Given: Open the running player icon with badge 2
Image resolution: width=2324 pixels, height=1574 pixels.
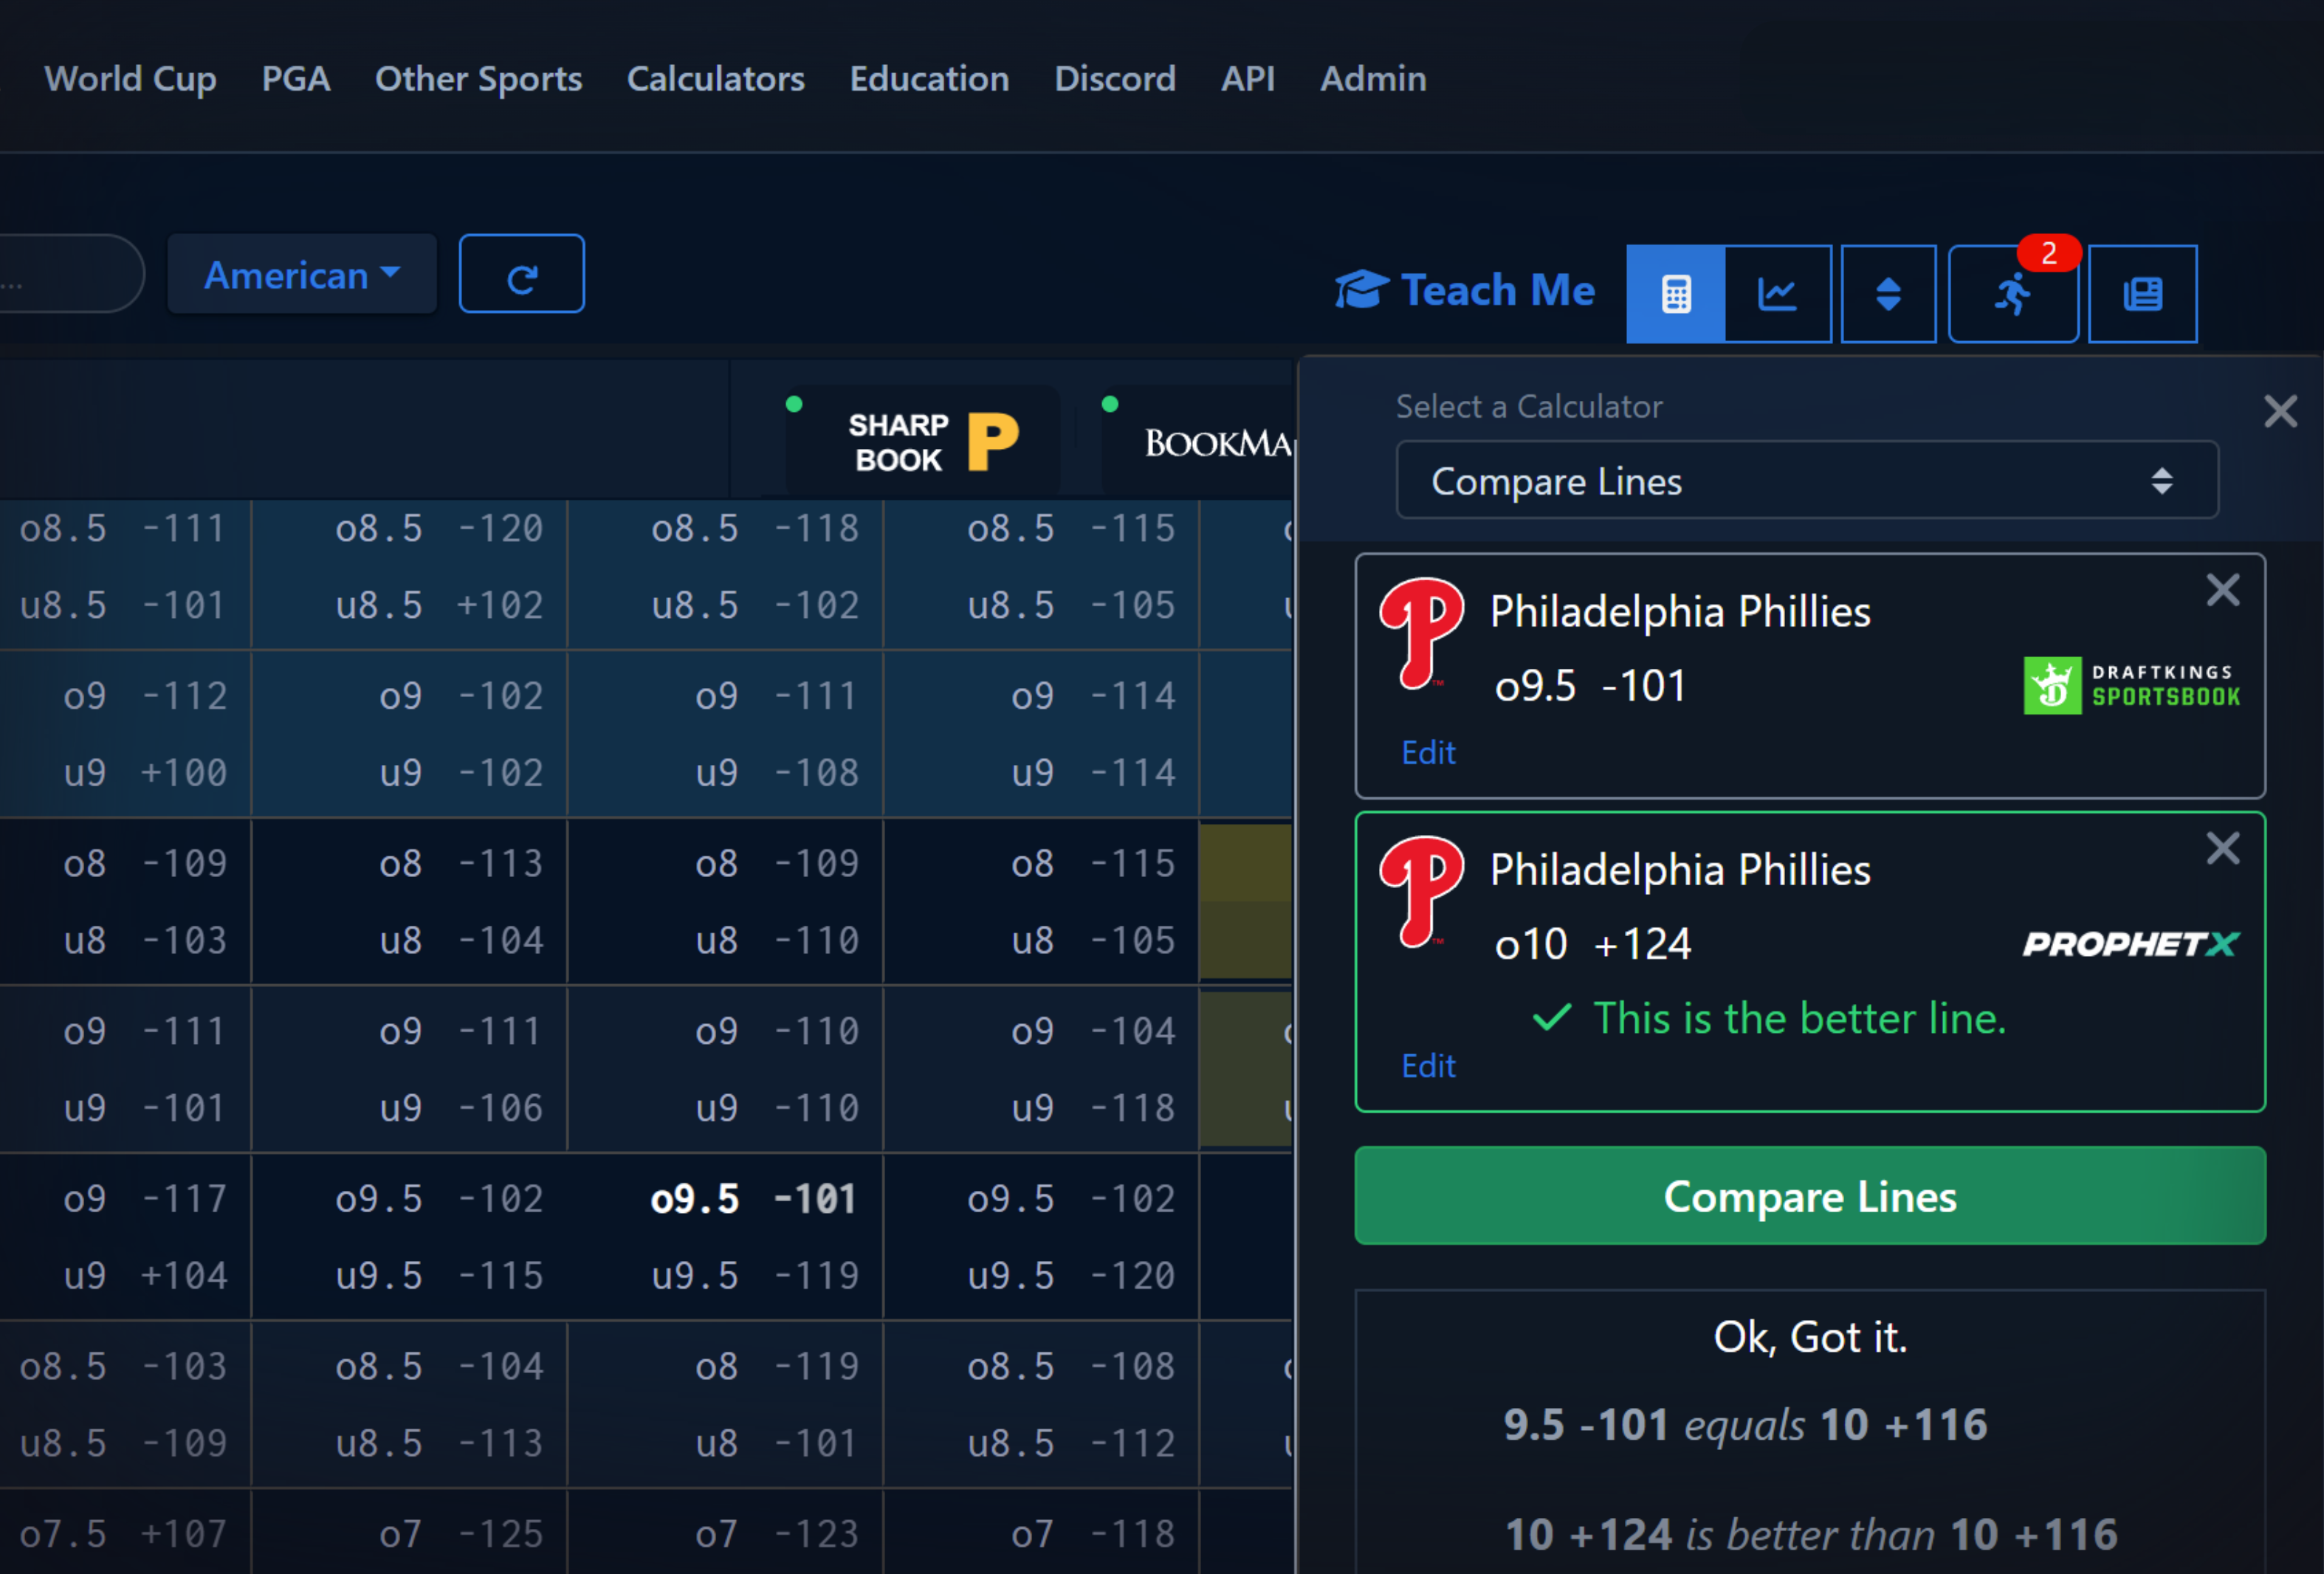Looking at the screenshot, I should tap(2013, 294).
